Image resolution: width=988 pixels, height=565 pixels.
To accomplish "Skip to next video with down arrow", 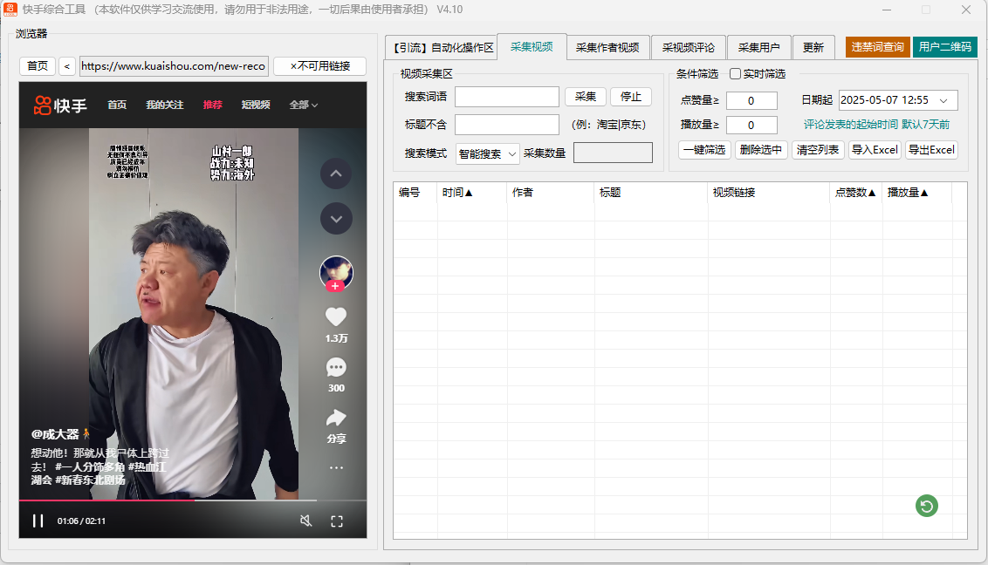I will [x=336, y=218].
